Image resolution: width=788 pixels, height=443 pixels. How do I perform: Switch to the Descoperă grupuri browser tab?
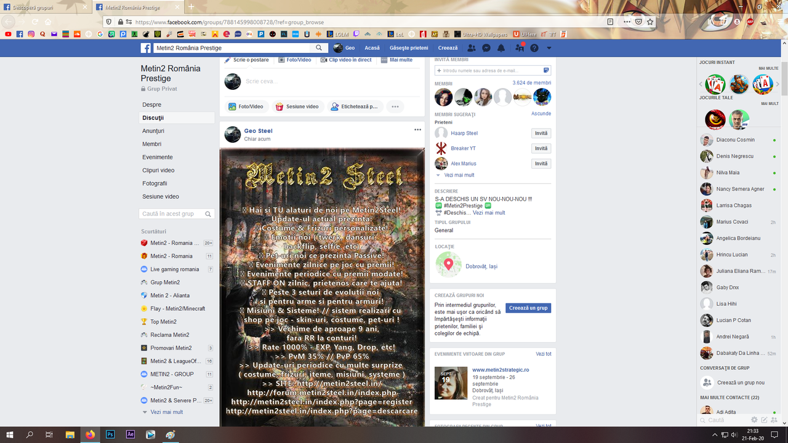[x=46, y=7]
